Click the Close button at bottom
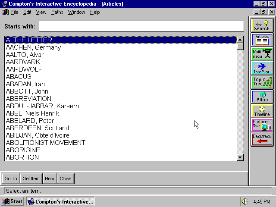Viewport: 276px width, 207px height. tap(66, 179)
